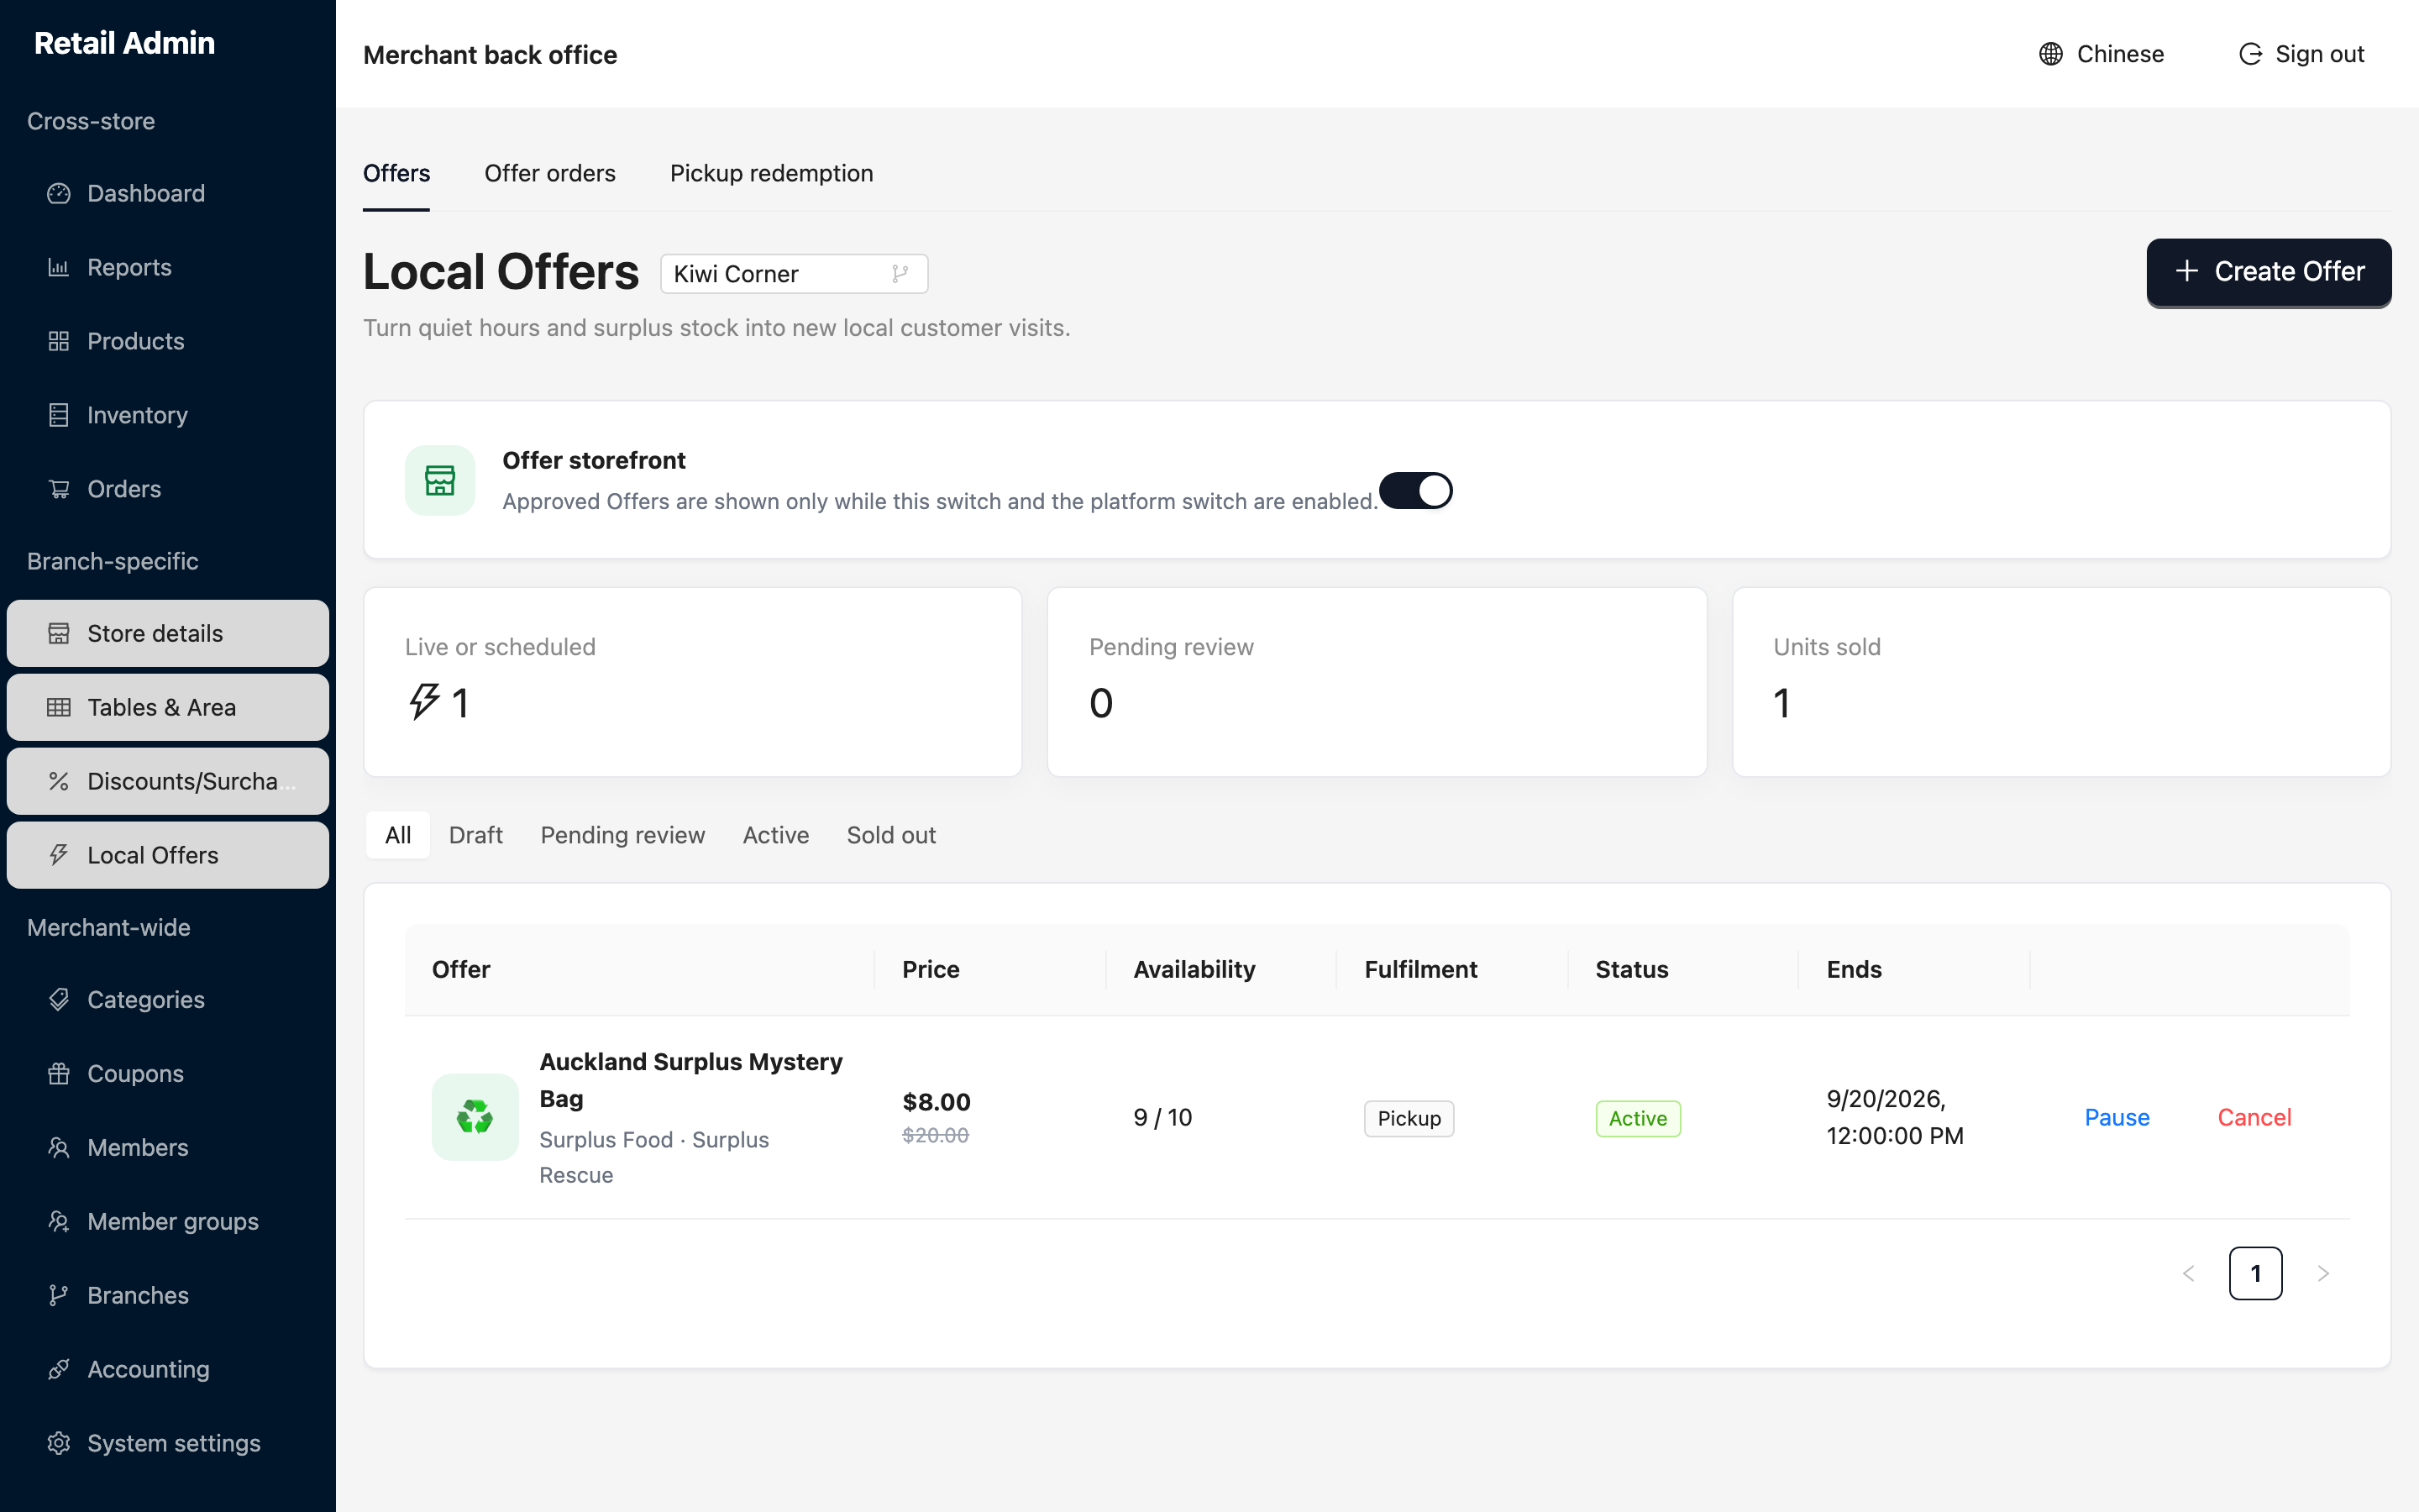The image size is (2419, 1512).
Task: Click the Products grid icon
Action: point(59,341)
